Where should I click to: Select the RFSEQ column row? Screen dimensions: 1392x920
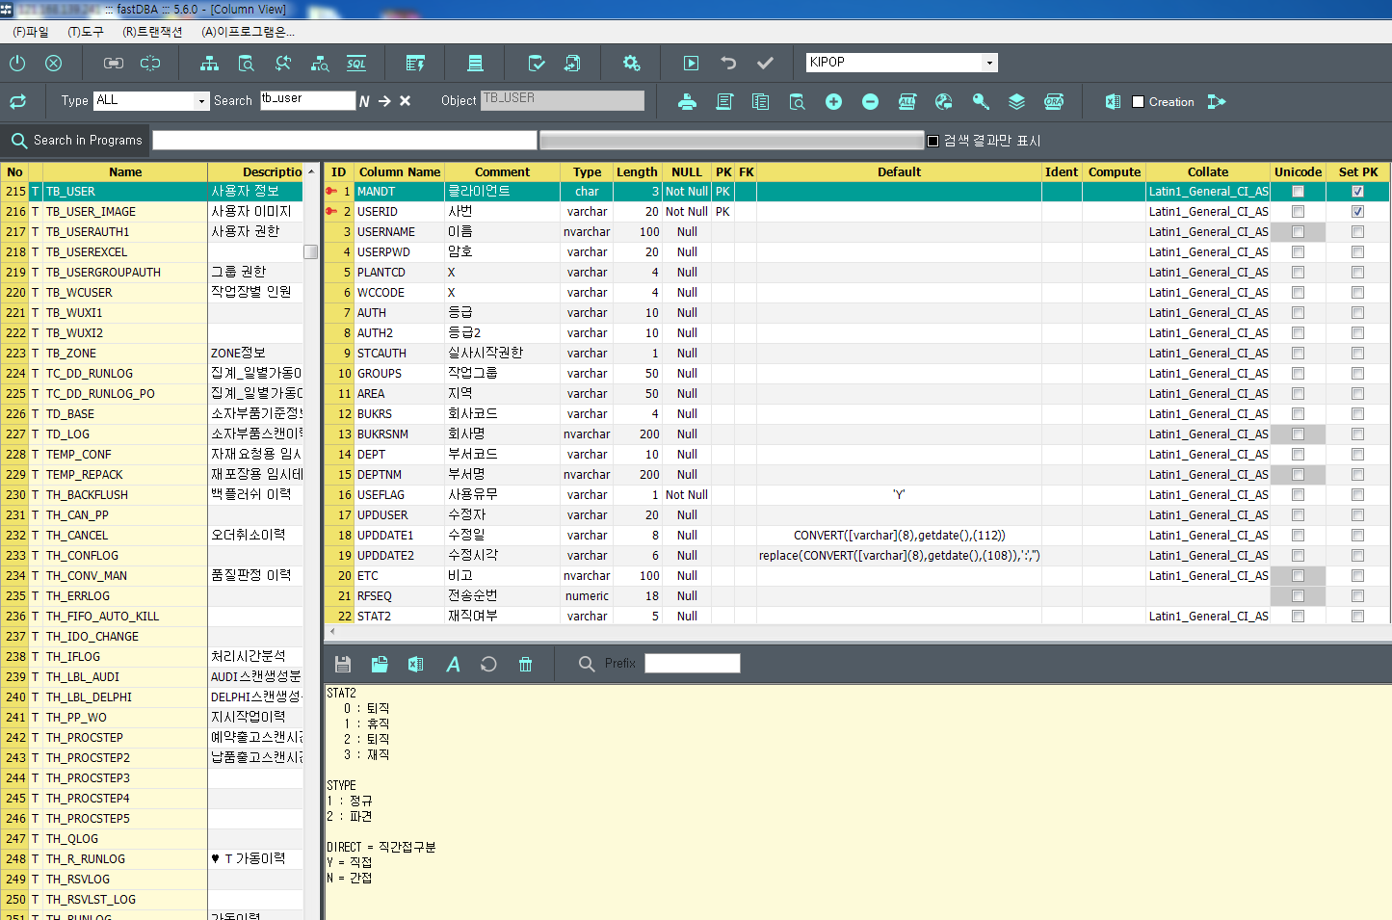point(856,596)
